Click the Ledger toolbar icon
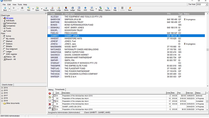The image size is (209, 118). 72,9
